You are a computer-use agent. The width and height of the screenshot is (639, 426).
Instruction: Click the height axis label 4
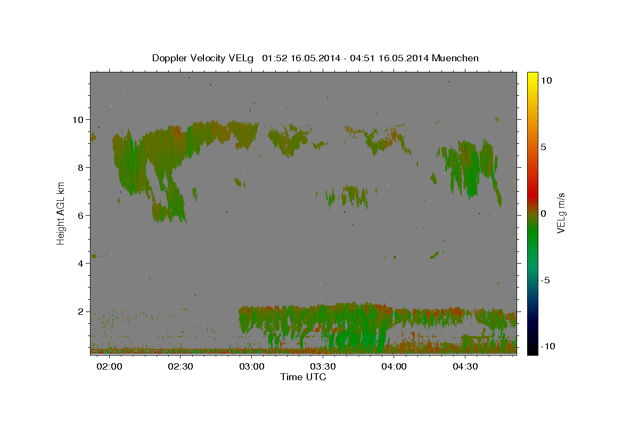tap(81, 263)
